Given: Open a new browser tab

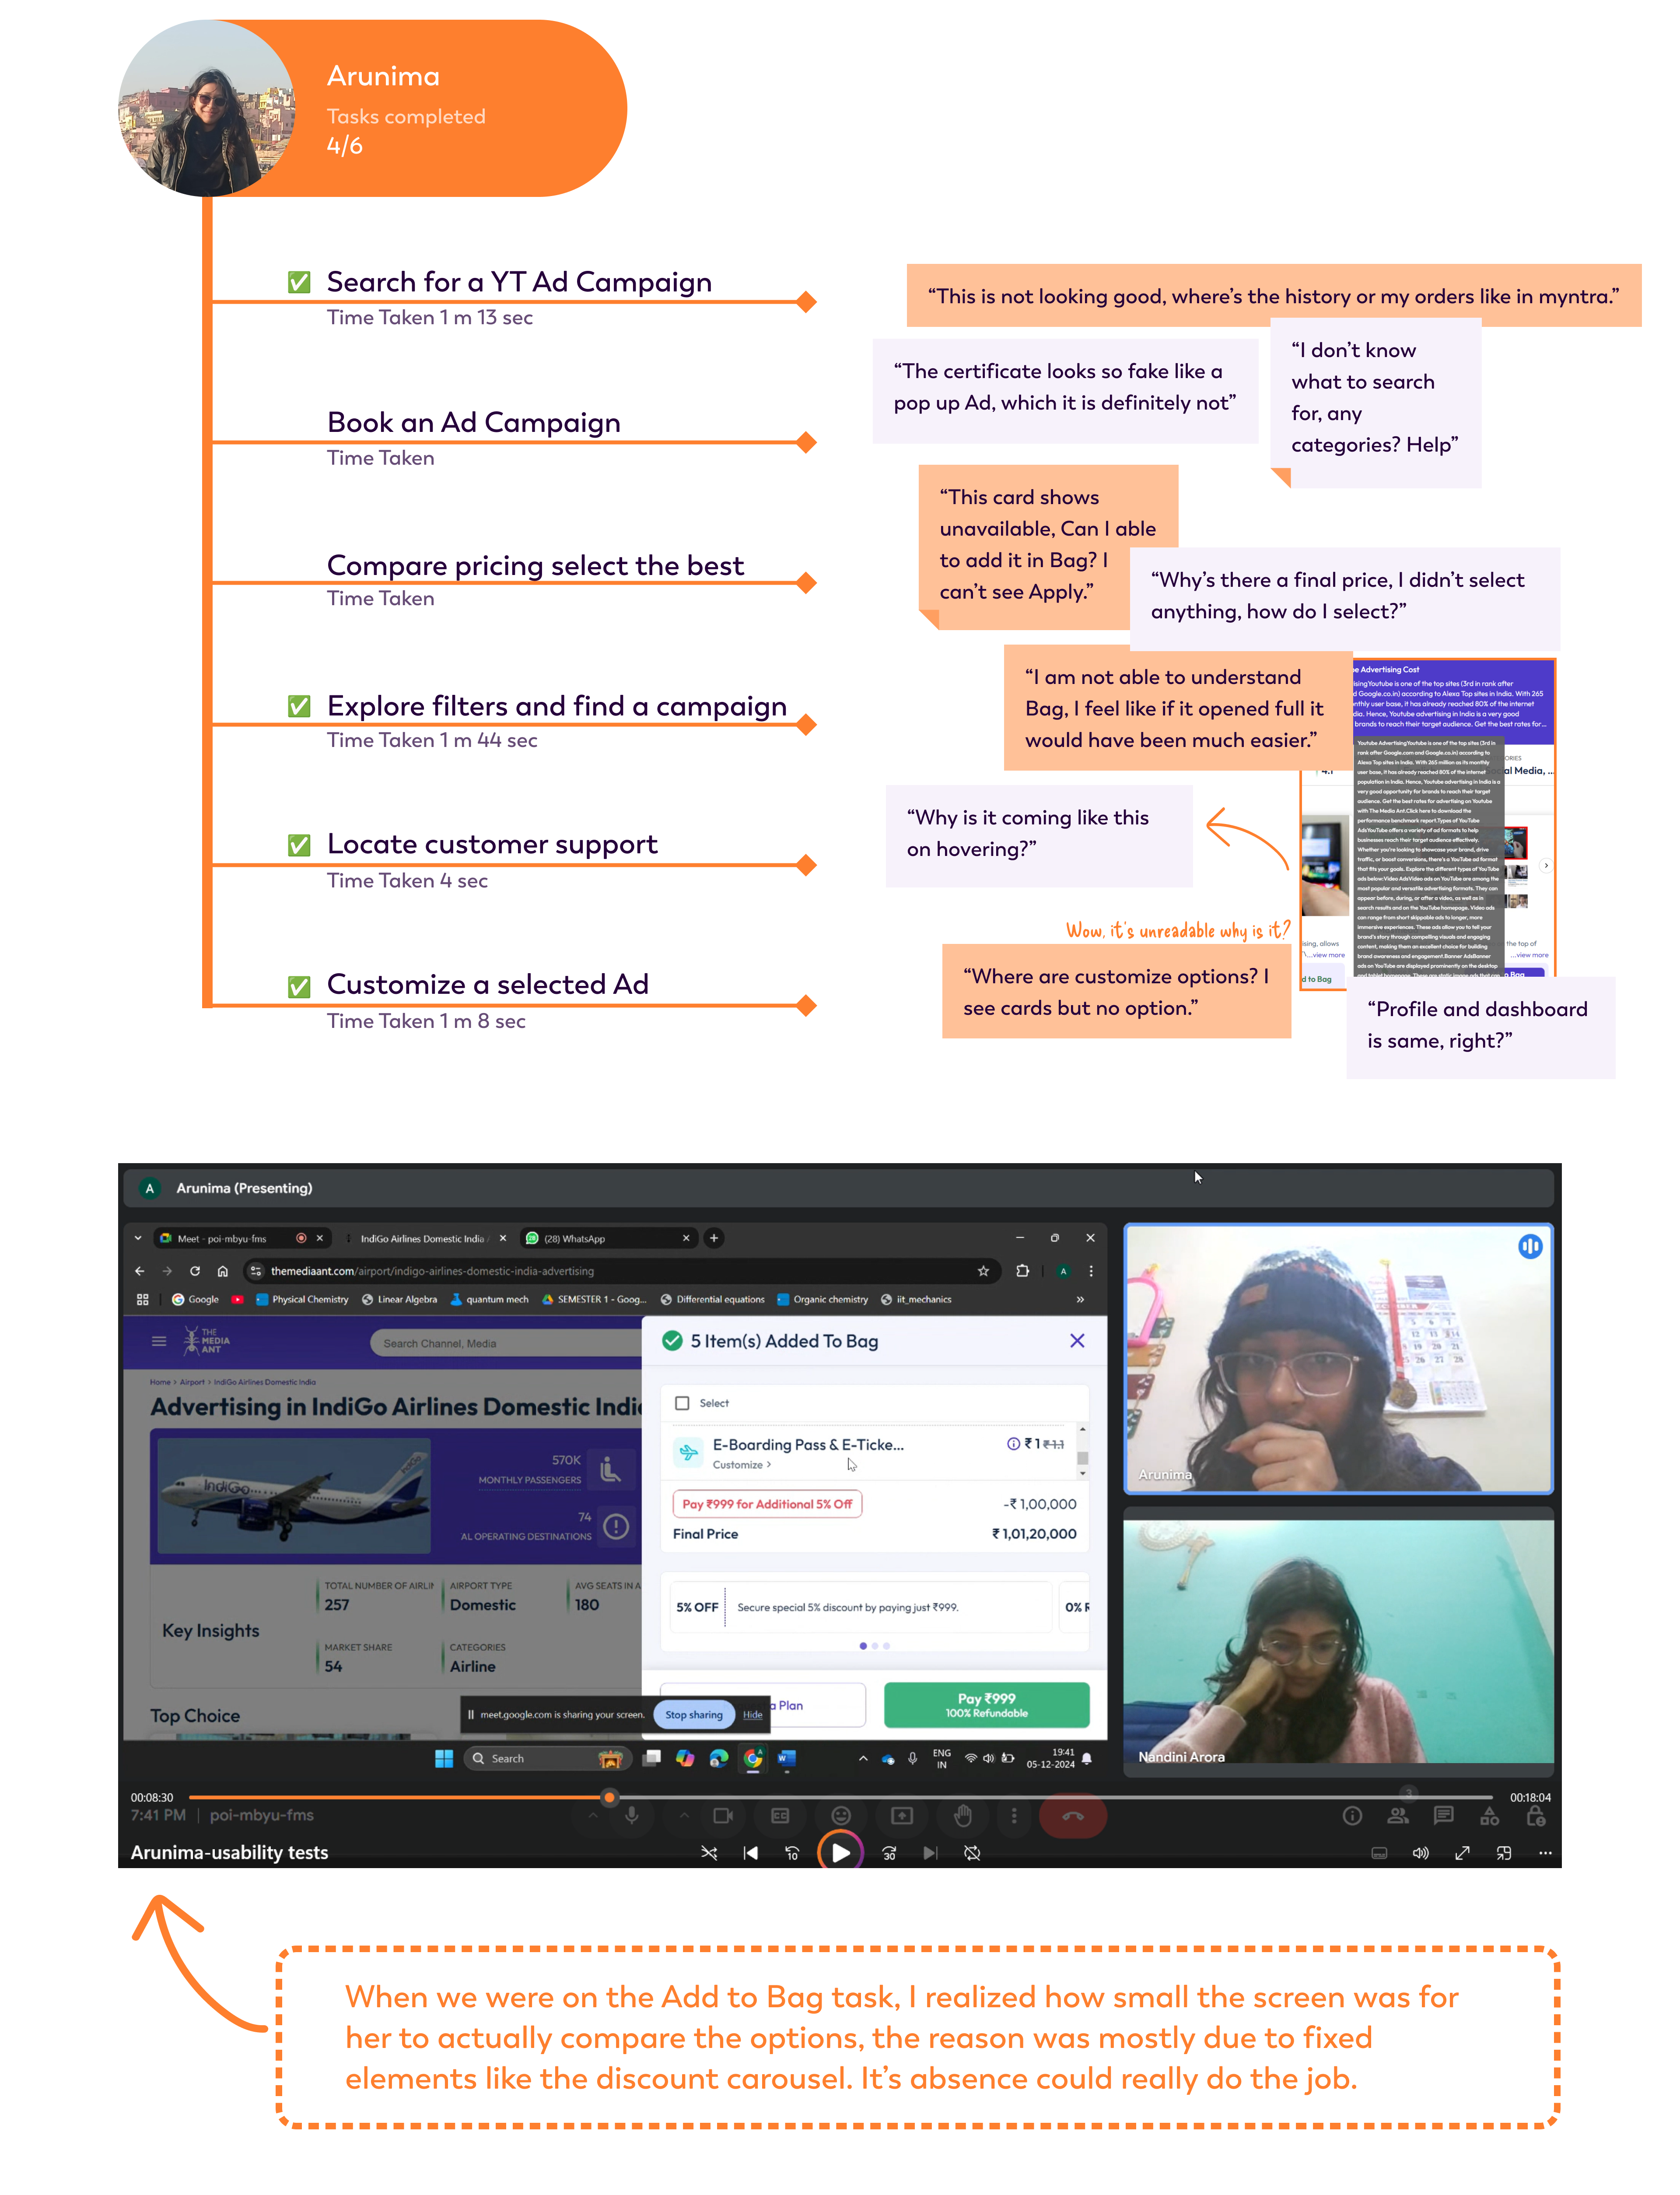Looking at the screenshot, I should click(x=714, y=1238).
